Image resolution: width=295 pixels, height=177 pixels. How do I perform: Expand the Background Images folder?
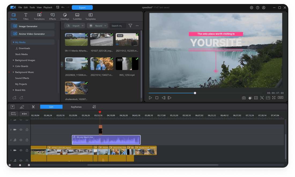pos(25,60)
